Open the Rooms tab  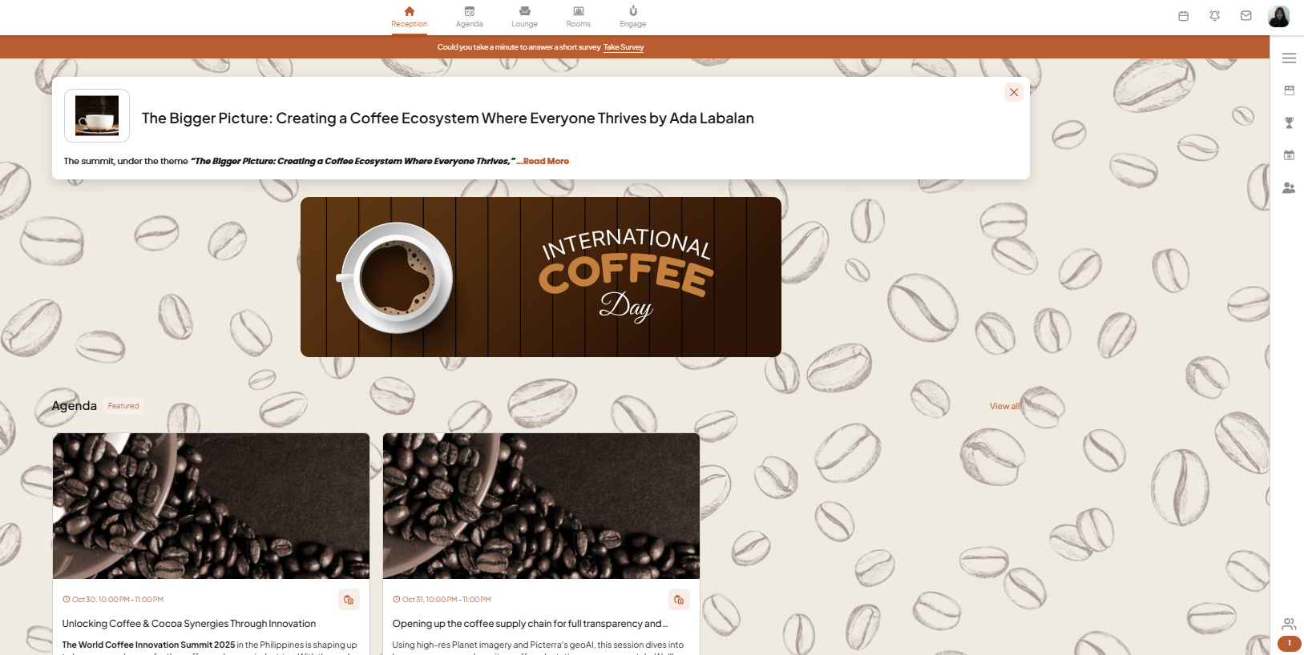click(579, 17)
